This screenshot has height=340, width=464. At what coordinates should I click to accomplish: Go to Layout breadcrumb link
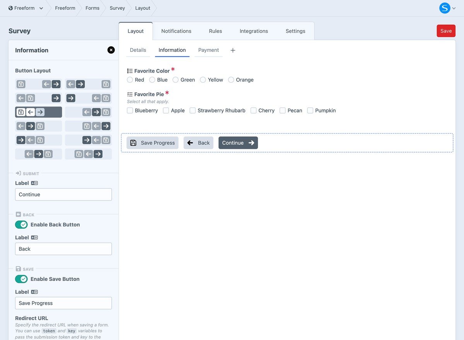143,8
